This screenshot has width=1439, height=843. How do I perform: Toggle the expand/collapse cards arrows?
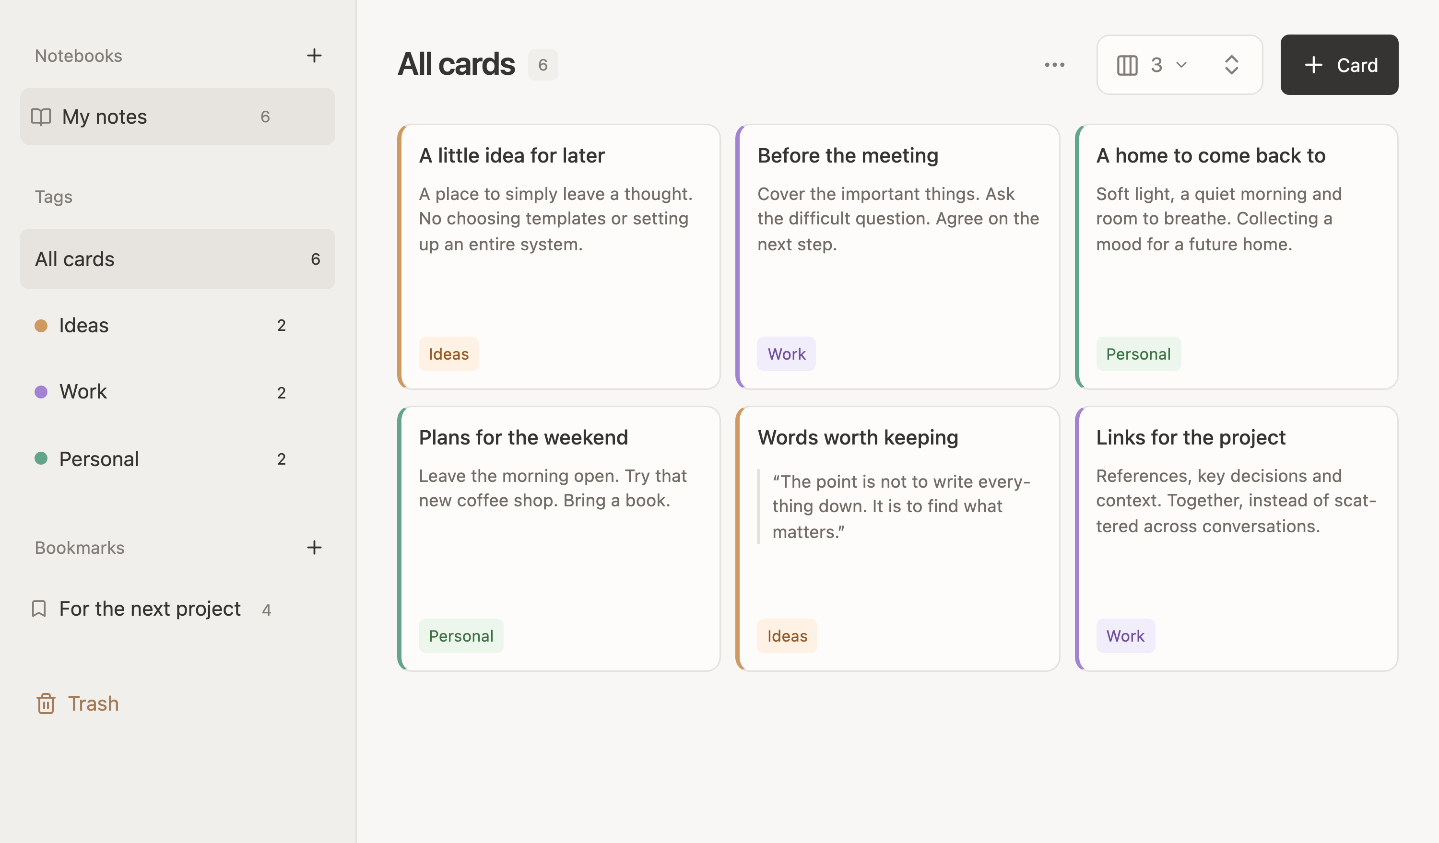click(1232, 65)
